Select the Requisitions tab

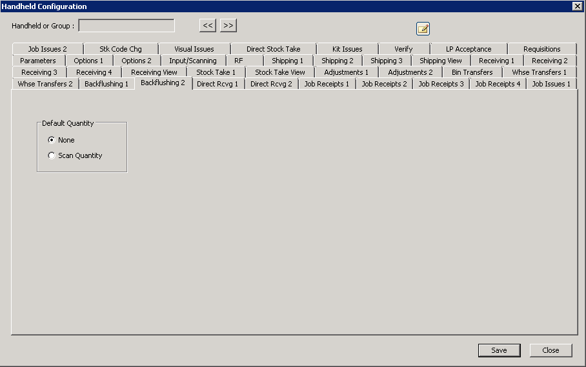pos(541,49)
